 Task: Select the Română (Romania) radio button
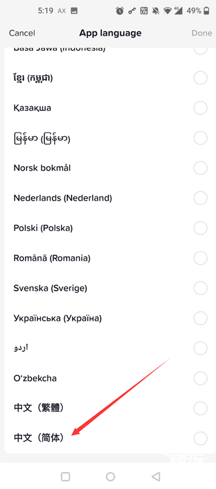coord(200,258)
